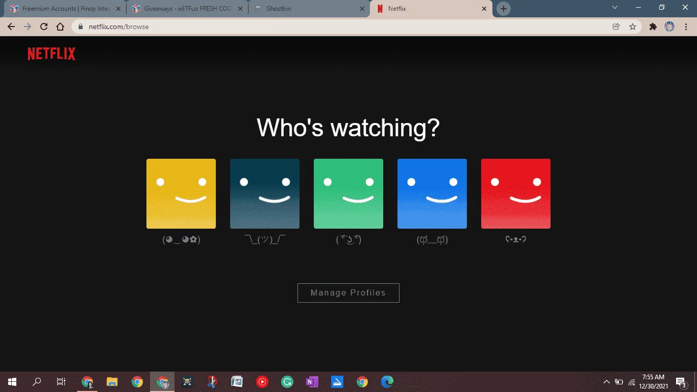Open the Chrome profile avatar

[x=669, y=27]
